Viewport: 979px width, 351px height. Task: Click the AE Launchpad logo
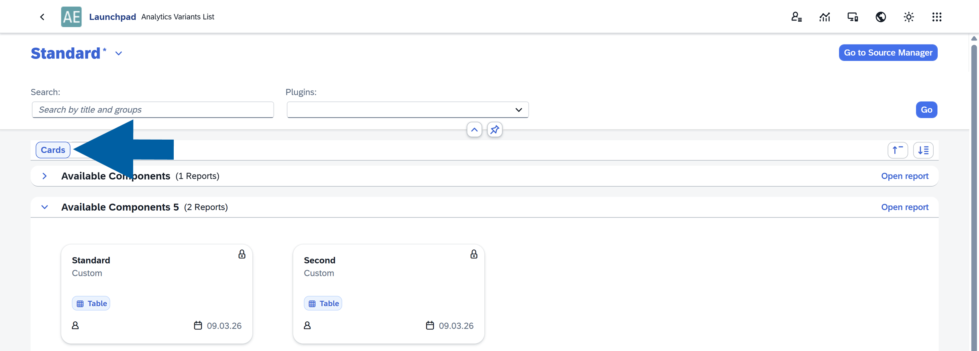pyautogui.click(x=71, y=17)
